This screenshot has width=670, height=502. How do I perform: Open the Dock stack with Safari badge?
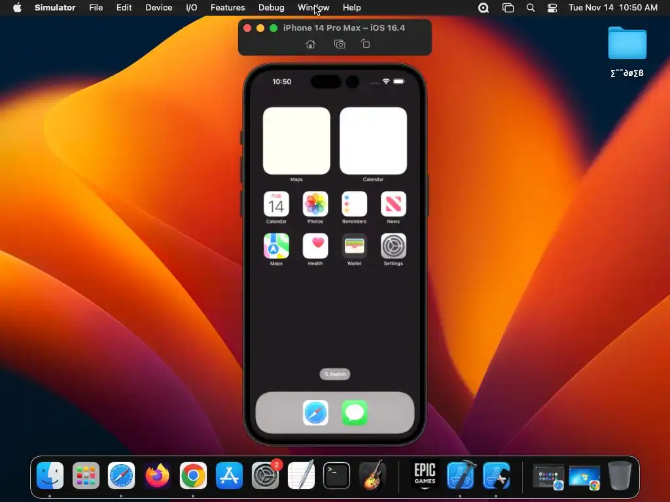(x=548, y=477)
